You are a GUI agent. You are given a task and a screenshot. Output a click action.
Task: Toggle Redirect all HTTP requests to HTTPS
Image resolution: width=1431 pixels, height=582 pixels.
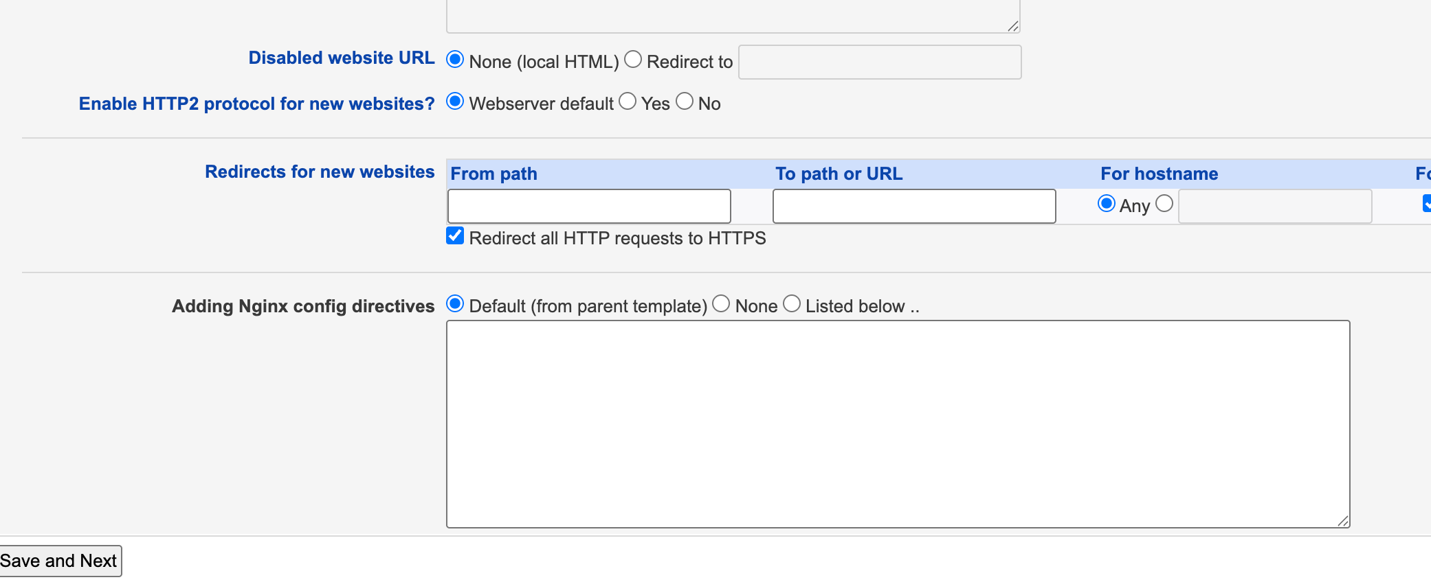455,236
